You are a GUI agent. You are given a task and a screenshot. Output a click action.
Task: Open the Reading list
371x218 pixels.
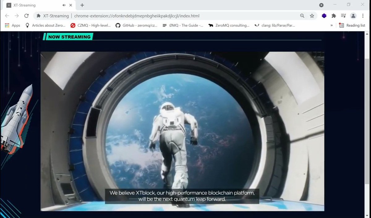pos(352,25)
